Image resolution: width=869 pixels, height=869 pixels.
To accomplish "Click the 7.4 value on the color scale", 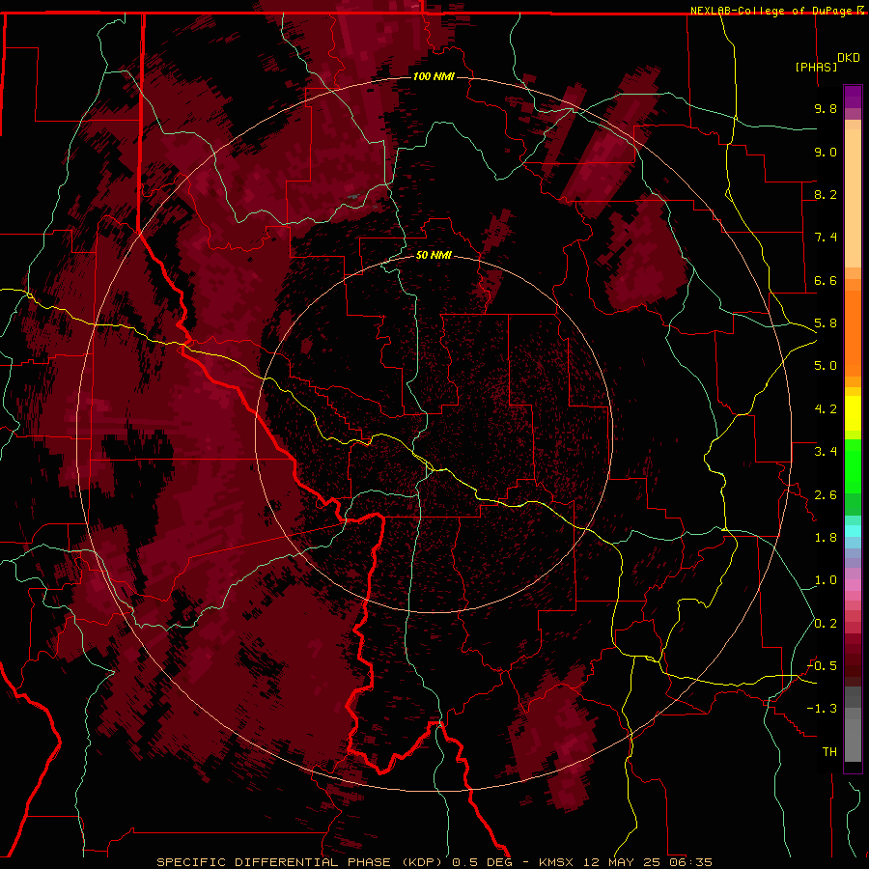I will (x=826, y=238).
